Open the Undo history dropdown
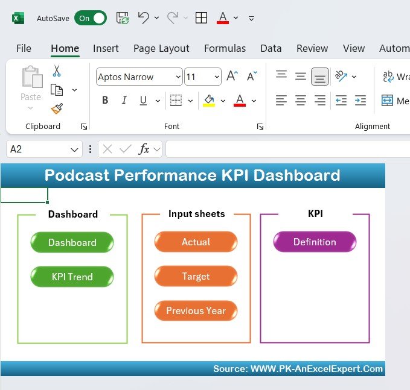 coord(156,17)
